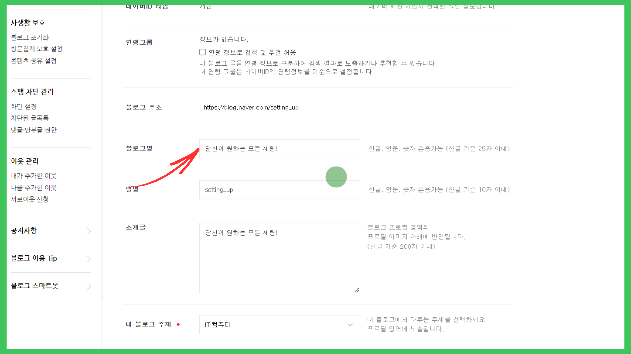This screenshot has width=631, height=354.
Task: Click the blog address URL text
Action: click(x=251, y=108)
